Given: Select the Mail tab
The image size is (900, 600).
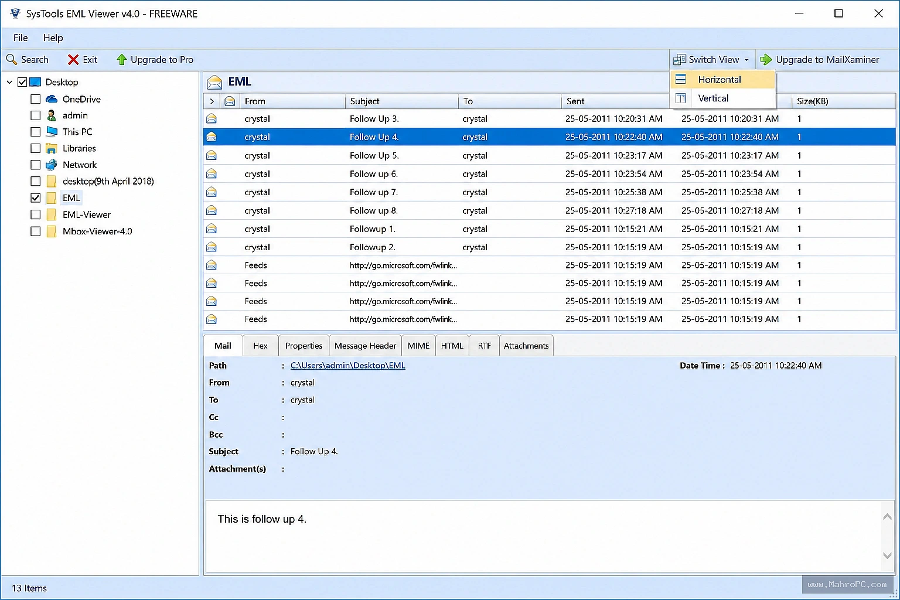Looking at the screenshot, I should [x=223, y=346].
